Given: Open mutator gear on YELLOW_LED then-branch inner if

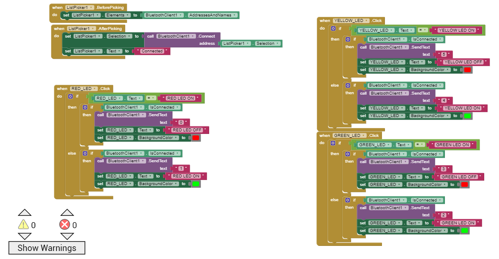Looking at the screenshot, I should 348,39.
